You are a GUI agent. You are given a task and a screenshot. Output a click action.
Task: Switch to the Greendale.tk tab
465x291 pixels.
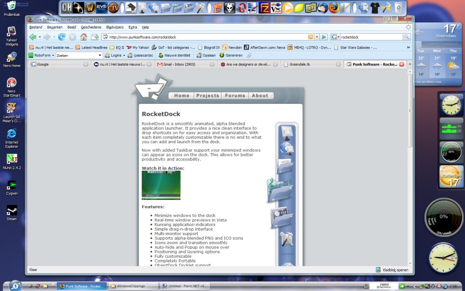[312, 64]
